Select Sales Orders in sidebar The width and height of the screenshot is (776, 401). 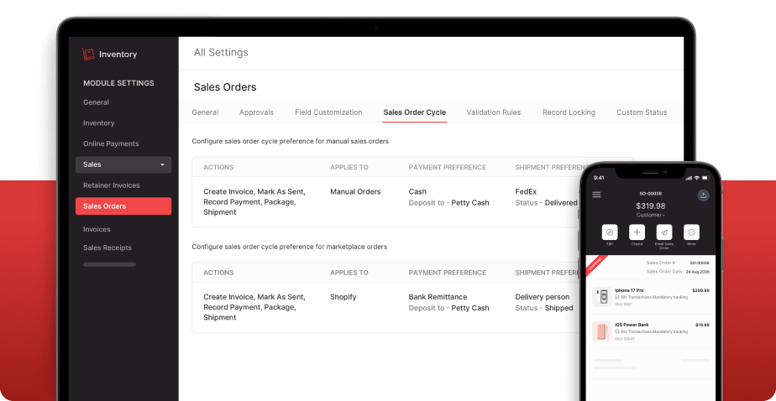123,206
